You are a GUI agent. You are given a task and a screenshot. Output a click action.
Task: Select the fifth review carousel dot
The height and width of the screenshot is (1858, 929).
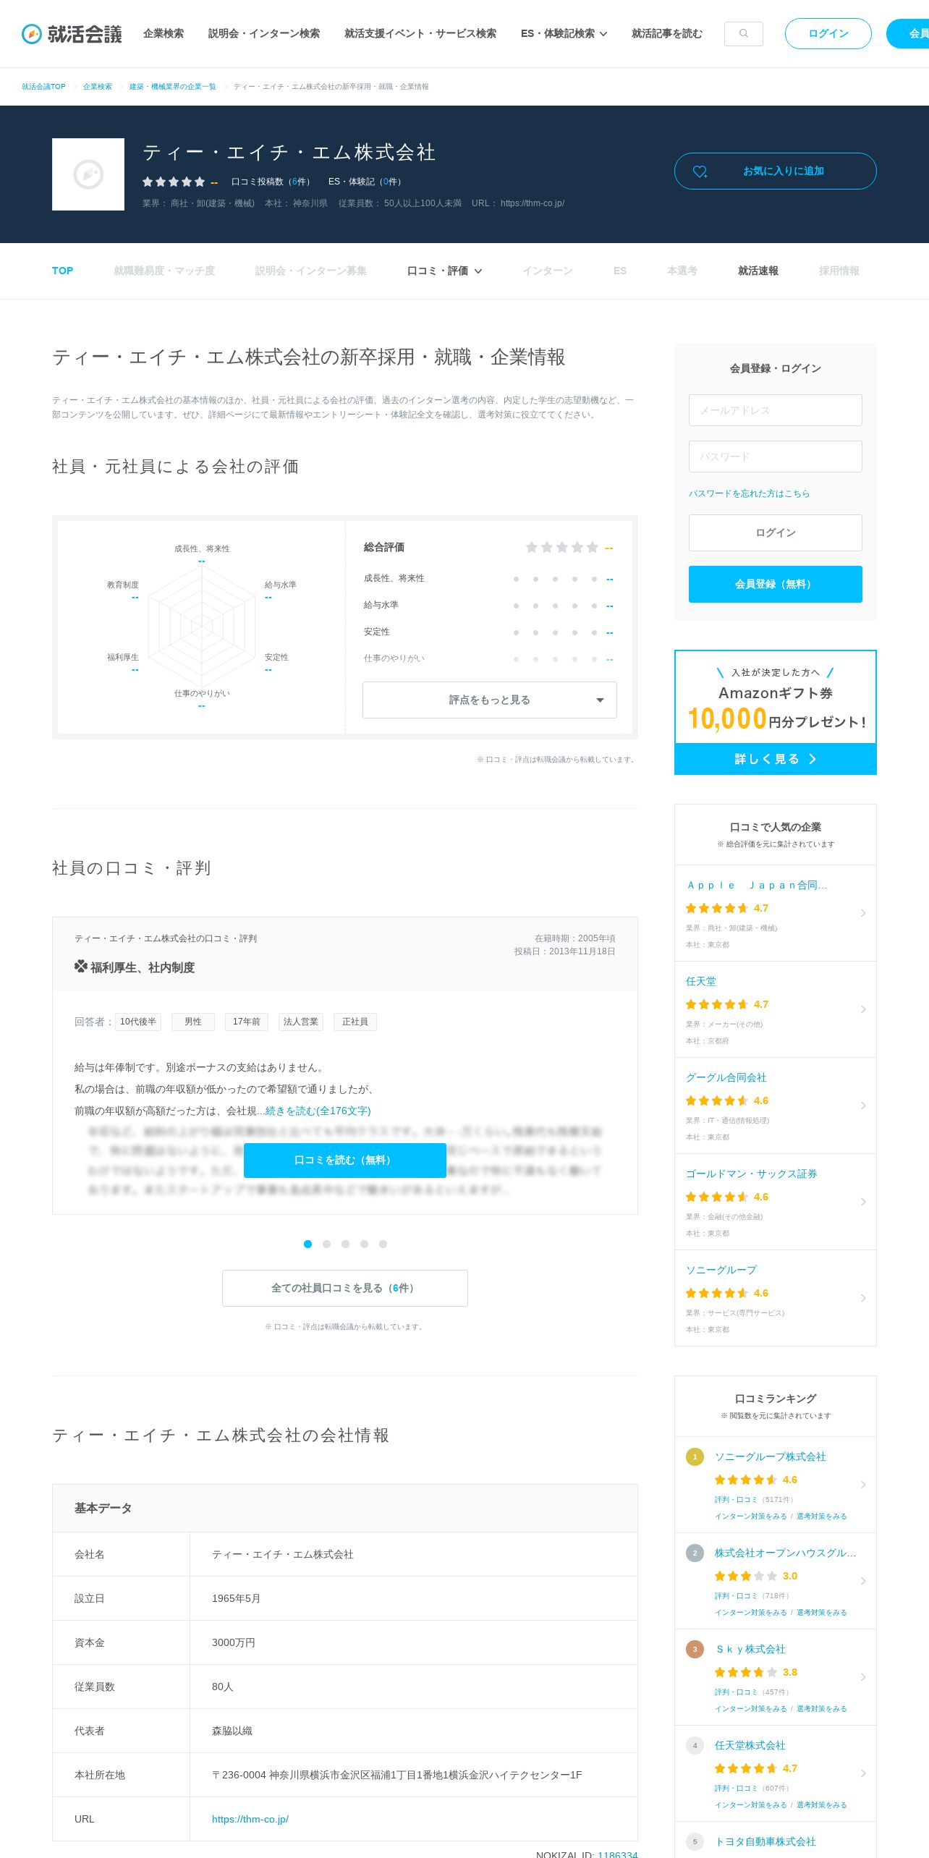(x=383, y=1244)
